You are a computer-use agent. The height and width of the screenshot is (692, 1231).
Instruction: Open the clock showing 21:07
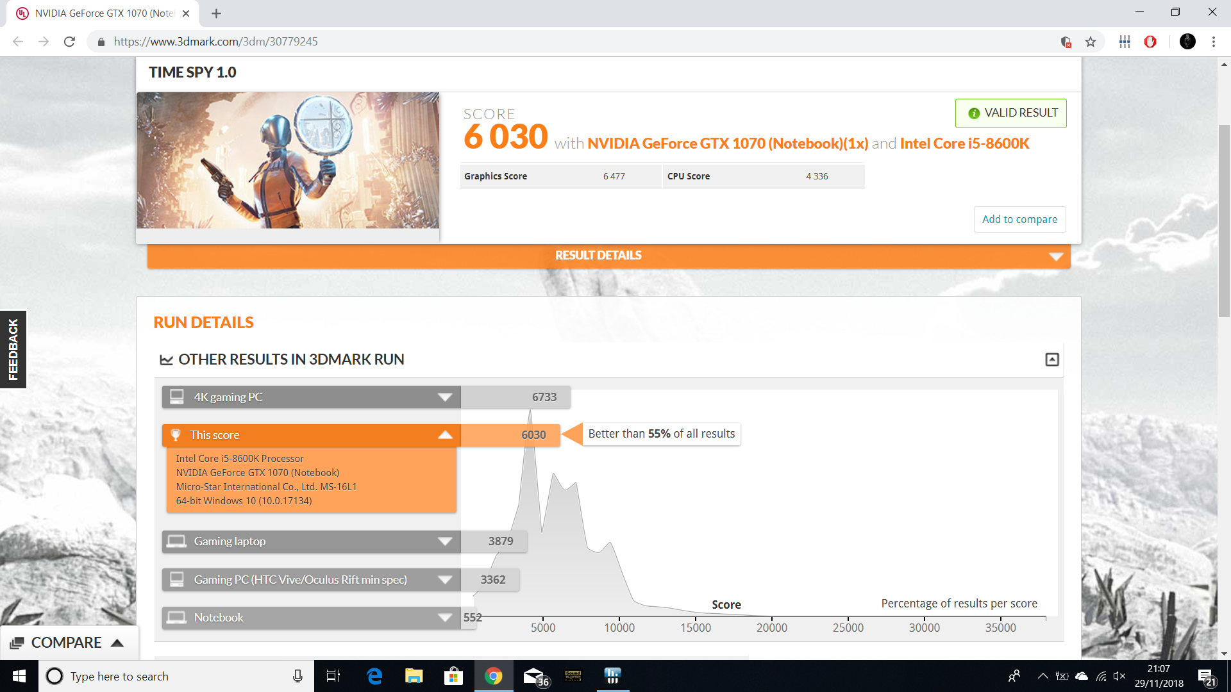pos(1159,676)
